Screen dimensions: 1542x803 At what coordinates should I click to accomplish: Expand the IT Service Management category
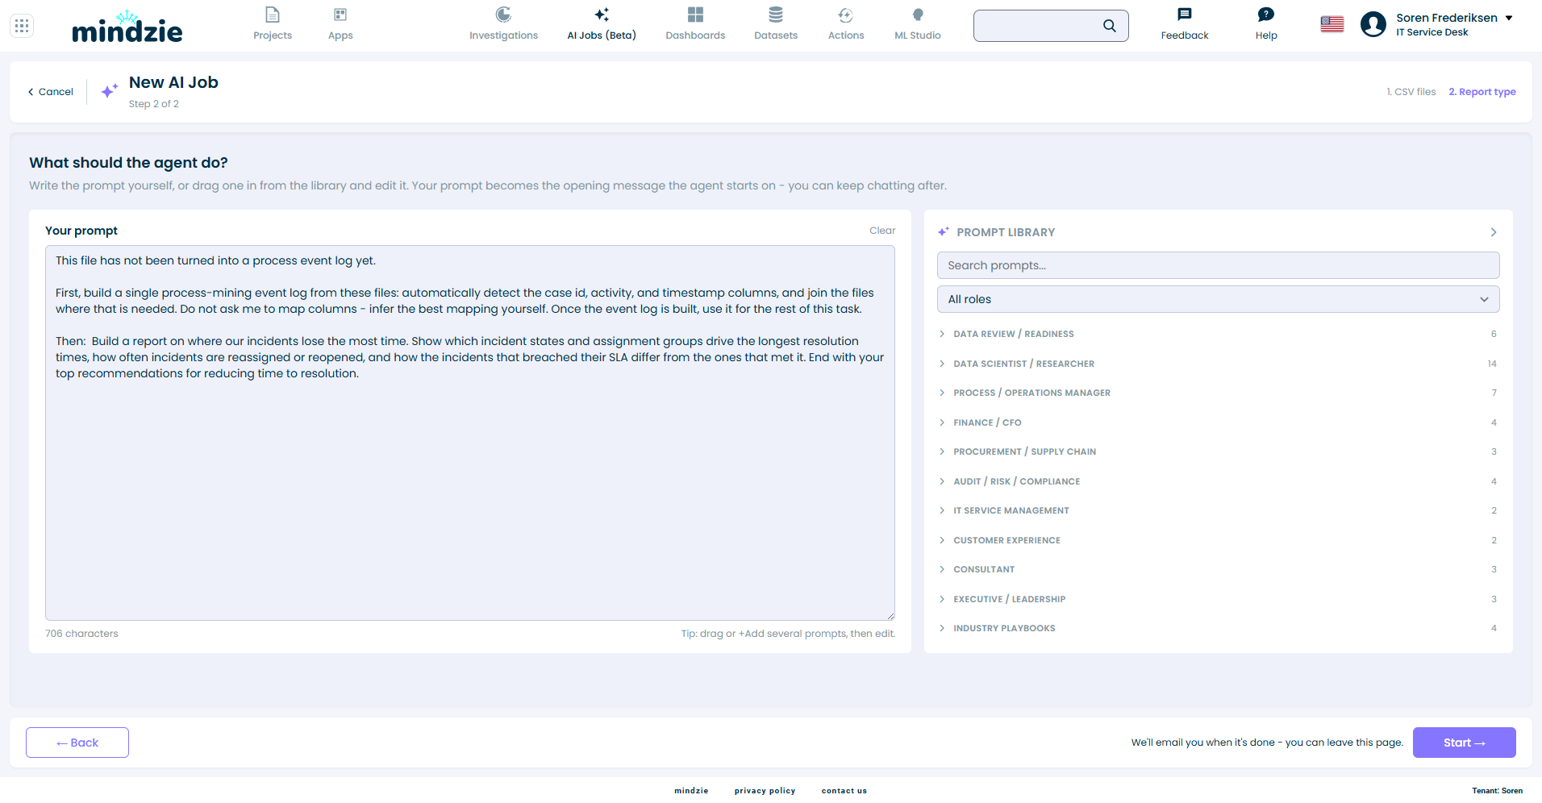coord(1218,510)
